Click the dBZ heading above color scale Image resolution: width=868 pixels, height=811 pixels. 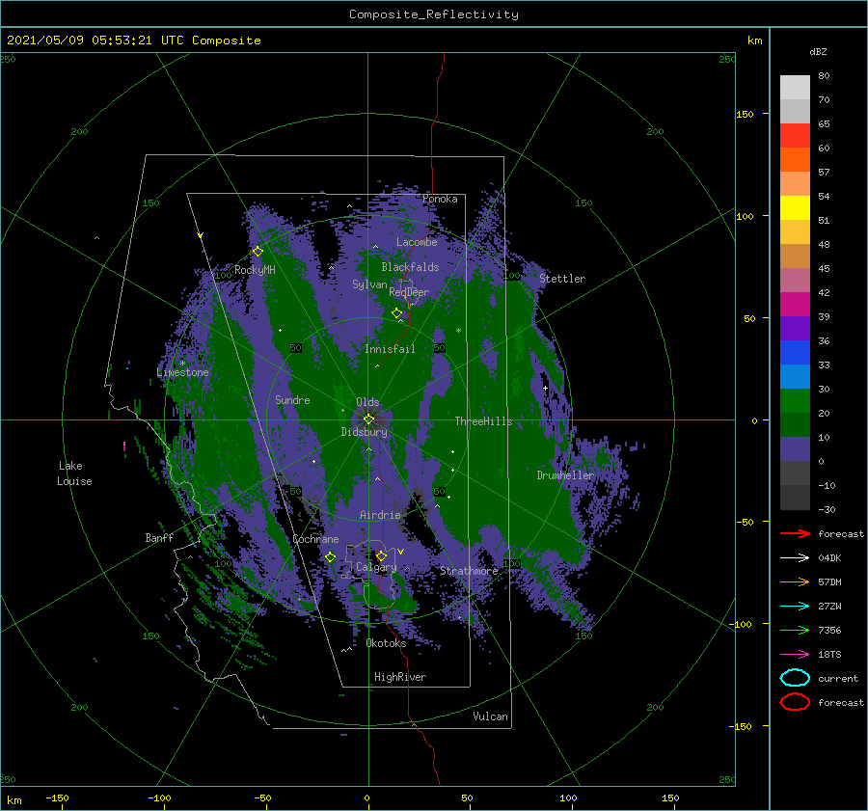[818, 51]
